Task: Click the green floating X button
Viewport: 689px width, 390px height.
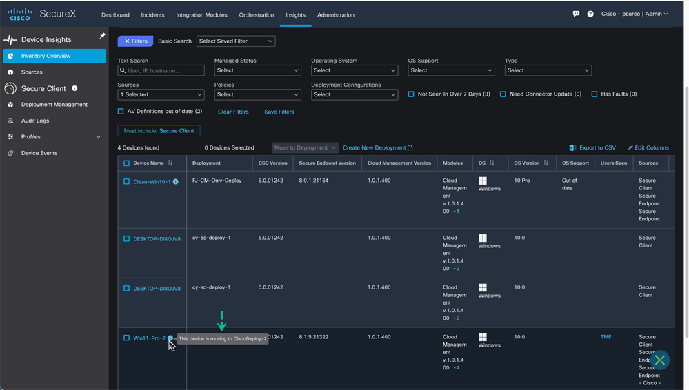Action: (659, 360)
